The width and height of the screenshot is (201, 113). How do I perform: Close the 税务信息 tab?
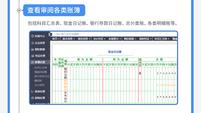(x=90, y=39)
